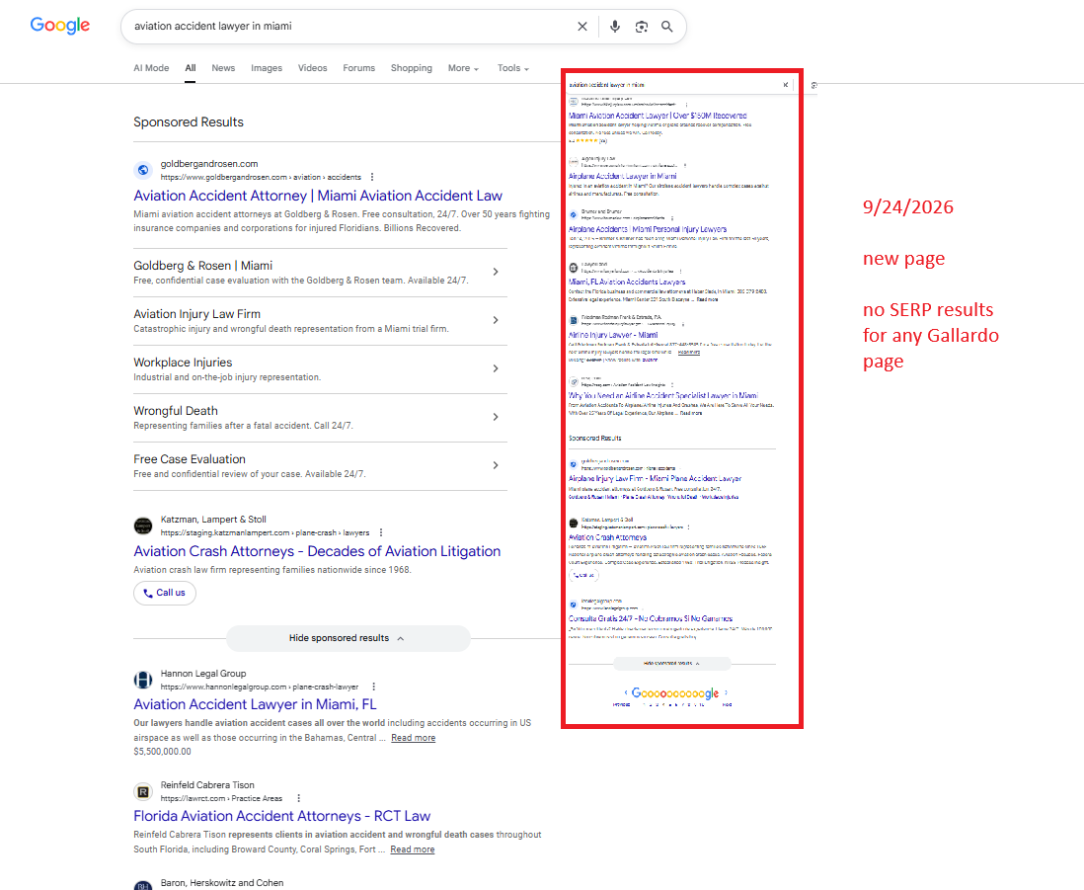This screenshot has height=890, width=1084.
Task: Click the Reinfeld Cabrera Tison favicon
Action: tap(143, 791)
